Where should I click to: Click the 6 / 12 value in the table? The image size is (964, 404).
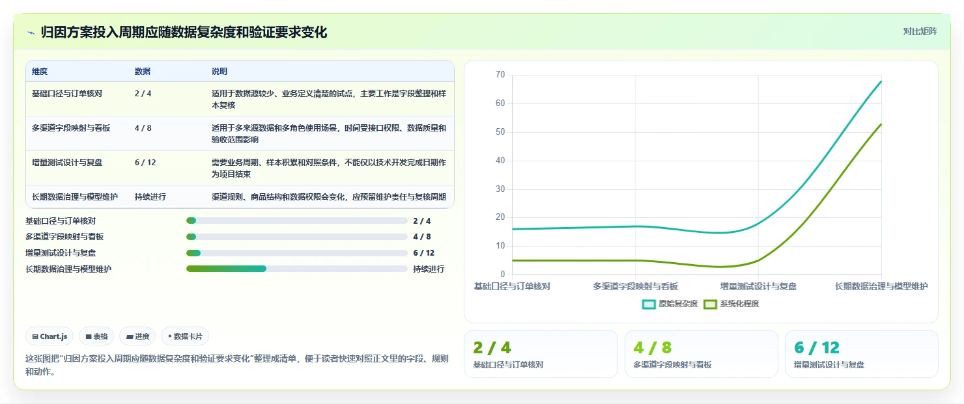145,163
